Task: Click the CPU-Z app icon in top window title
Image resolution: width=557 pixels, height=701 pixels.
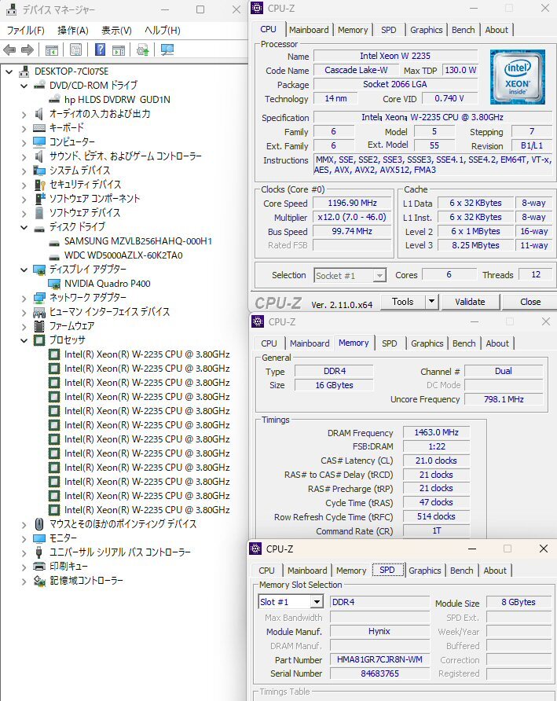Action: pos(257,8)
